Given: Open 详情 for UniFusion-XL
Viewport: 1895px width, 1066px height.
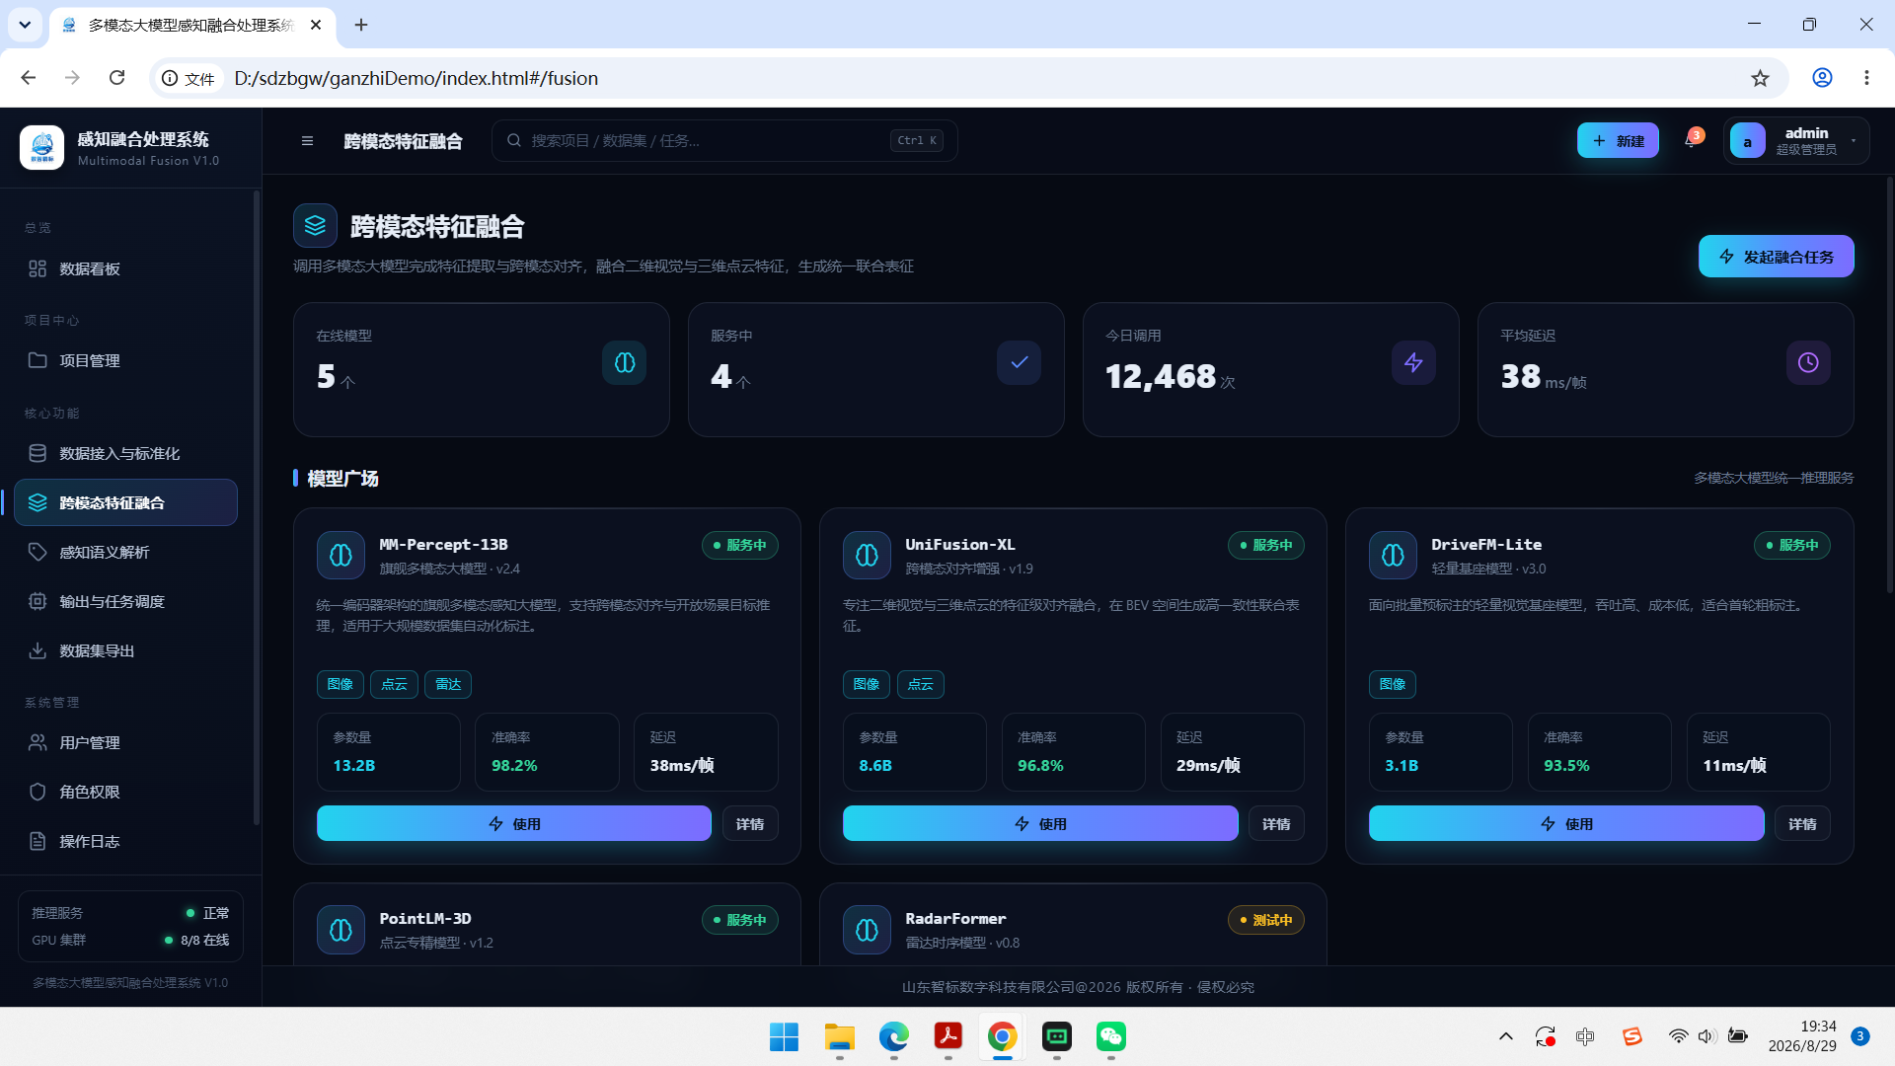Looking at the screenshot, I should [1275, 823].
